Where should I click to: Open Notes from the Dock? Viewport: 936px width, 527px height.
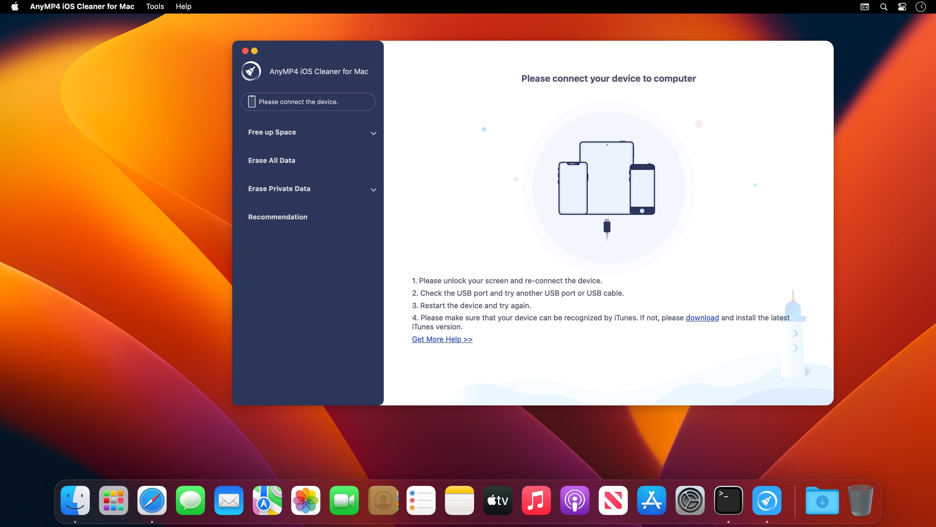tap(459, 500)
